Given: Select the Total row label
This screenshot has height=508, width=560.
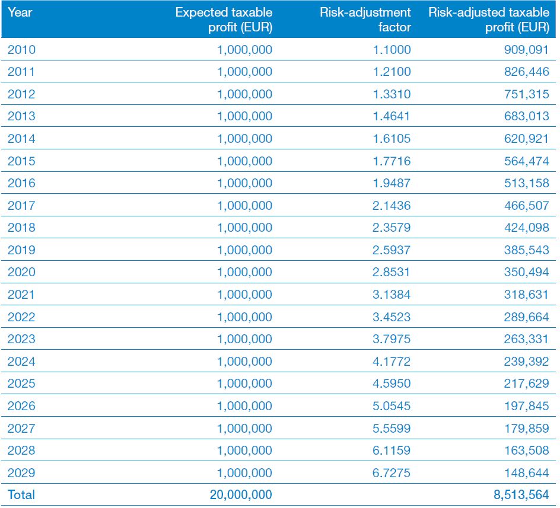Looking at the screenshot, I should point(21,495).
